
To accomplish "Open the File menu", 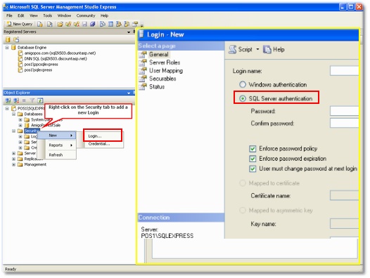I will [x=9, y=15].
